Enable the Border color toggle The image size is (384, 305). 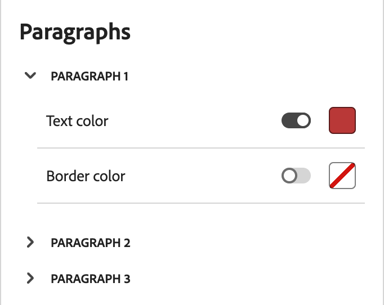tap(296, 176)
